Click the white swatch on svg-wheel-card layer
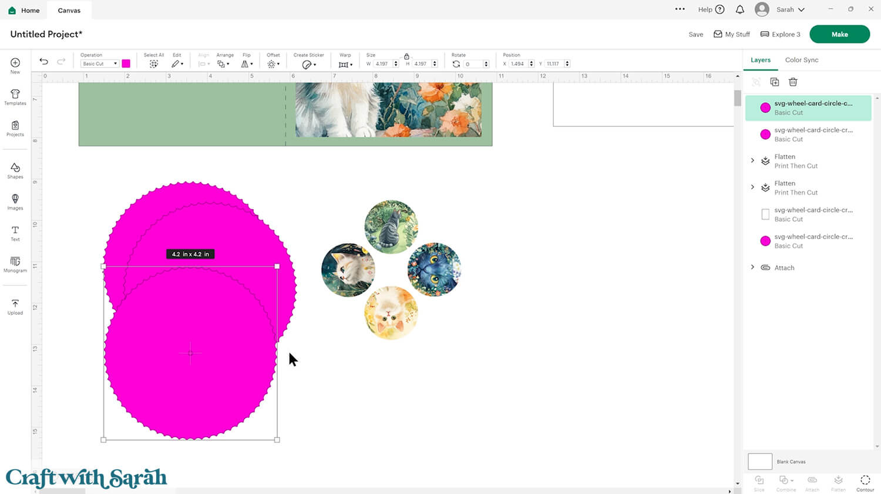The width and height of the screenshot is (881, 494). (x=765, y=214)
